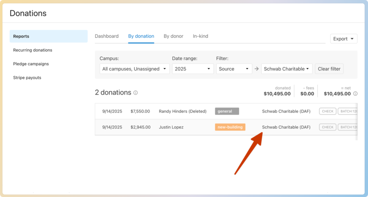Click info icon beside net total
Image resolution: width=368 pixels, height=197 pixels.
(x=354, y=94)
